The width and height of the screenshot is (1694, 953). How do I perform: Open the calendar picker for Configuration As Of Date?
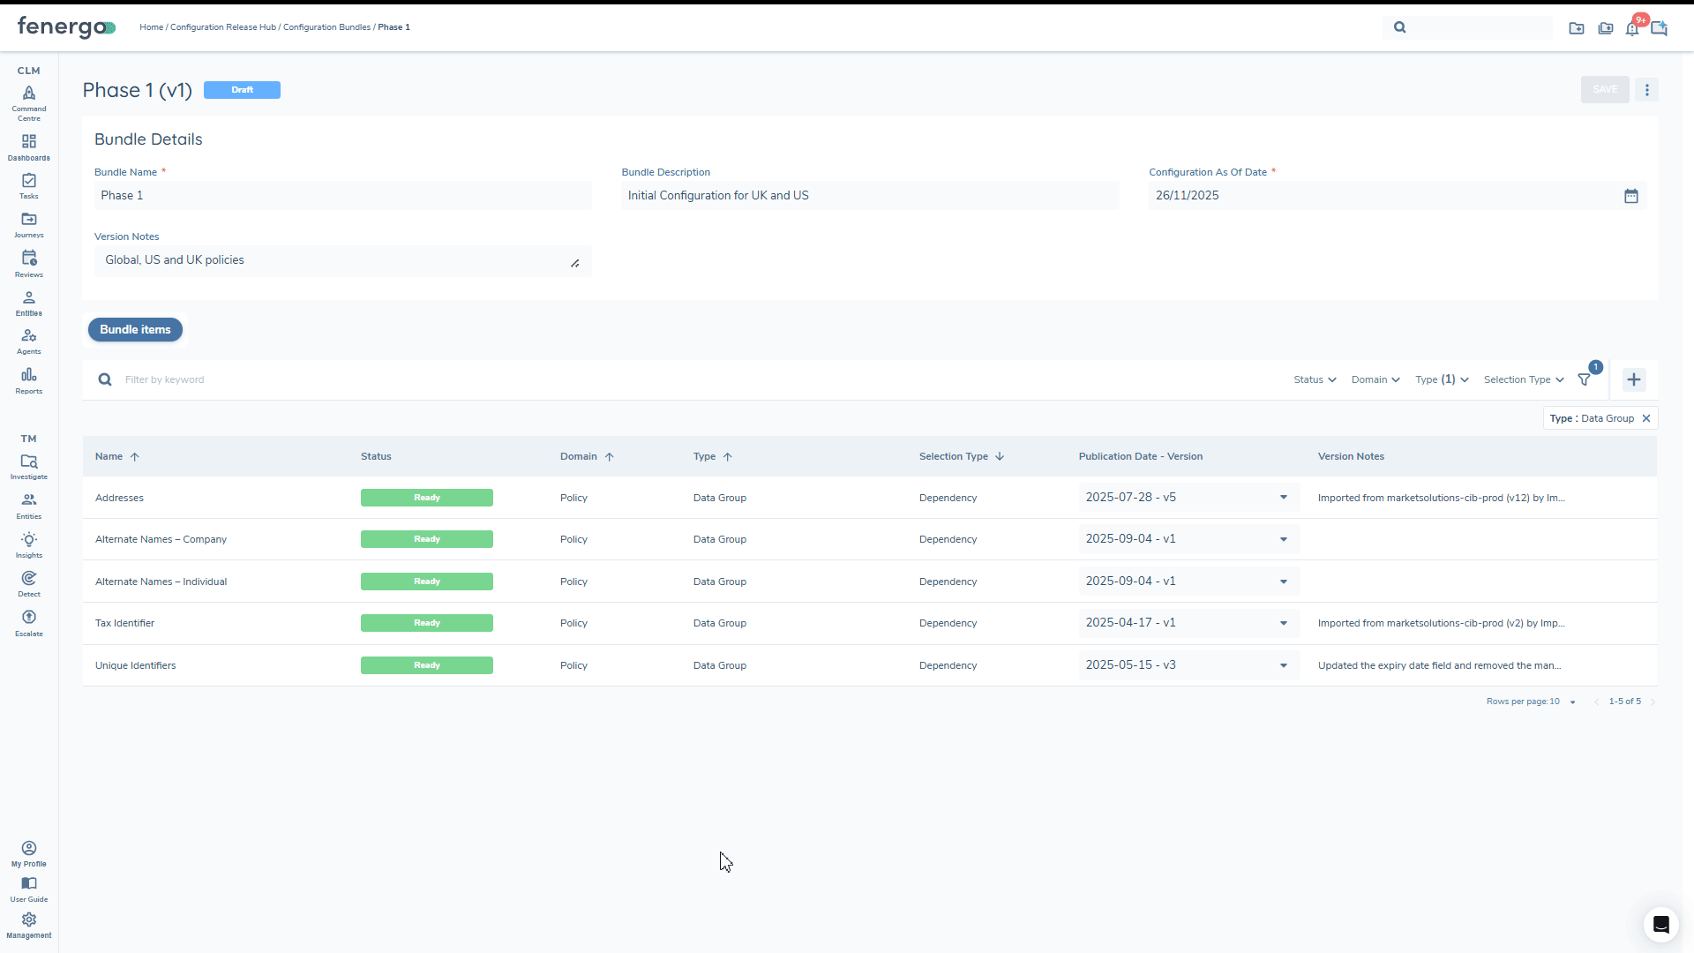(x=1630, y=195)
